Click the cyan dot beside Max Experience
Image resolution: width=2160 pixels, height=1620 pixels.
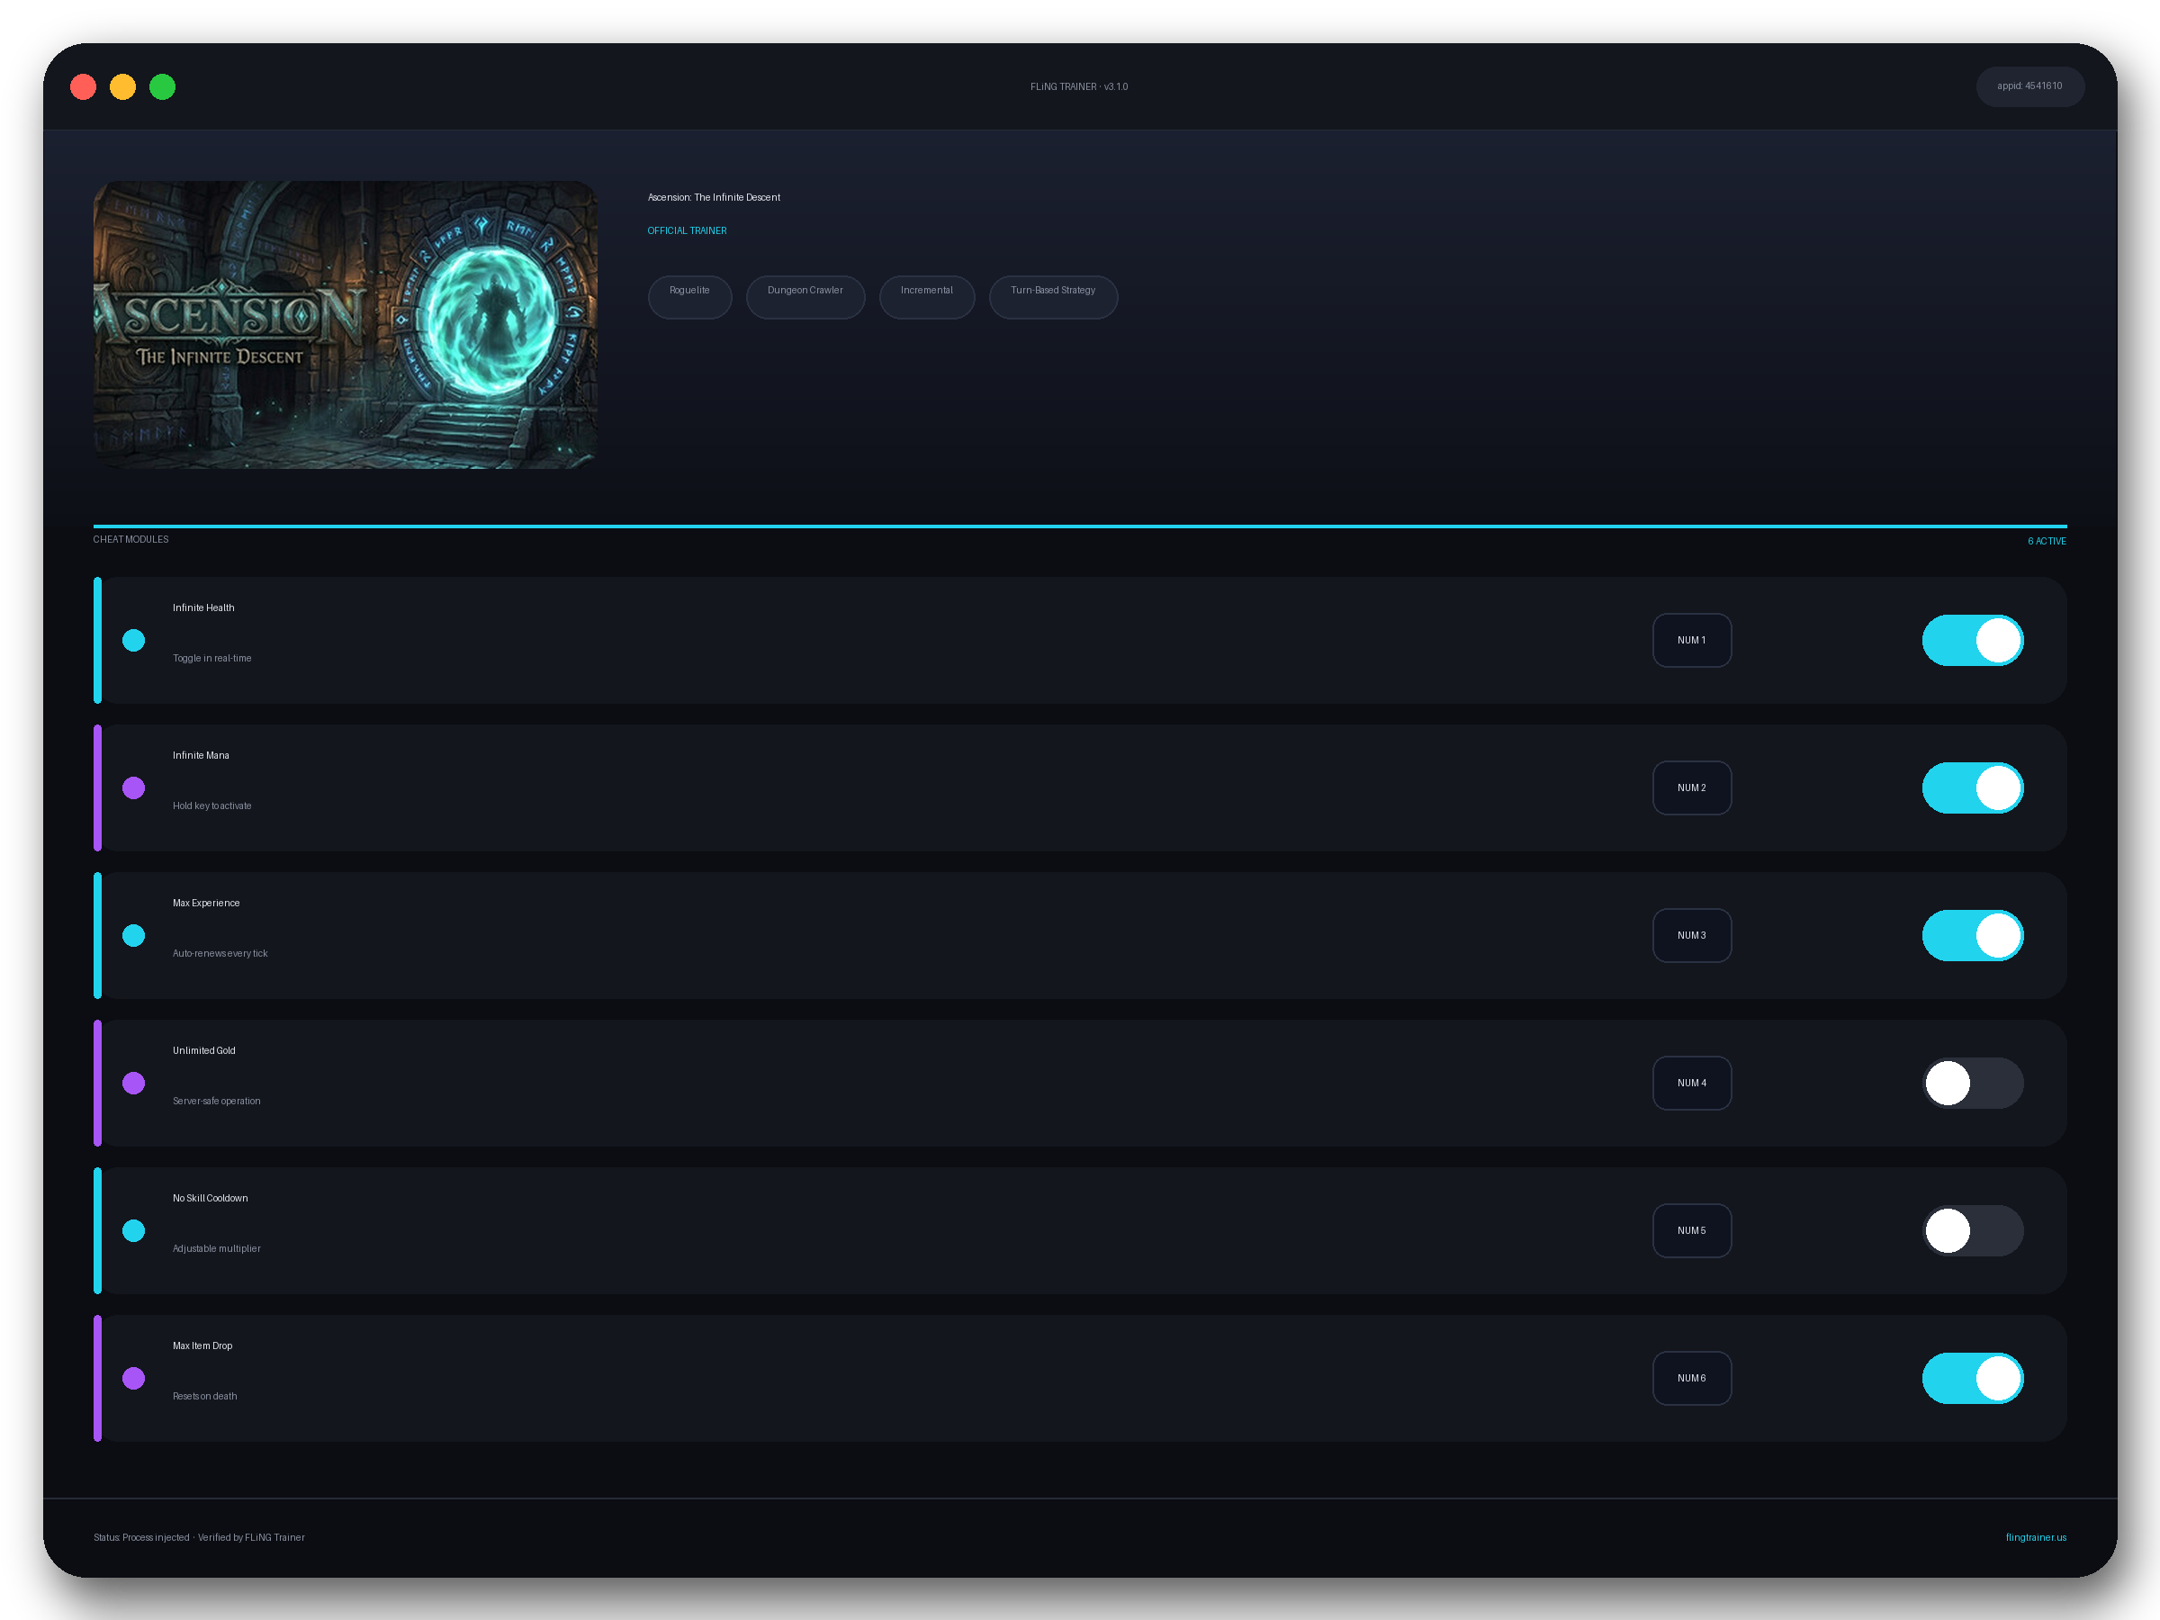(x=134, y=935)
